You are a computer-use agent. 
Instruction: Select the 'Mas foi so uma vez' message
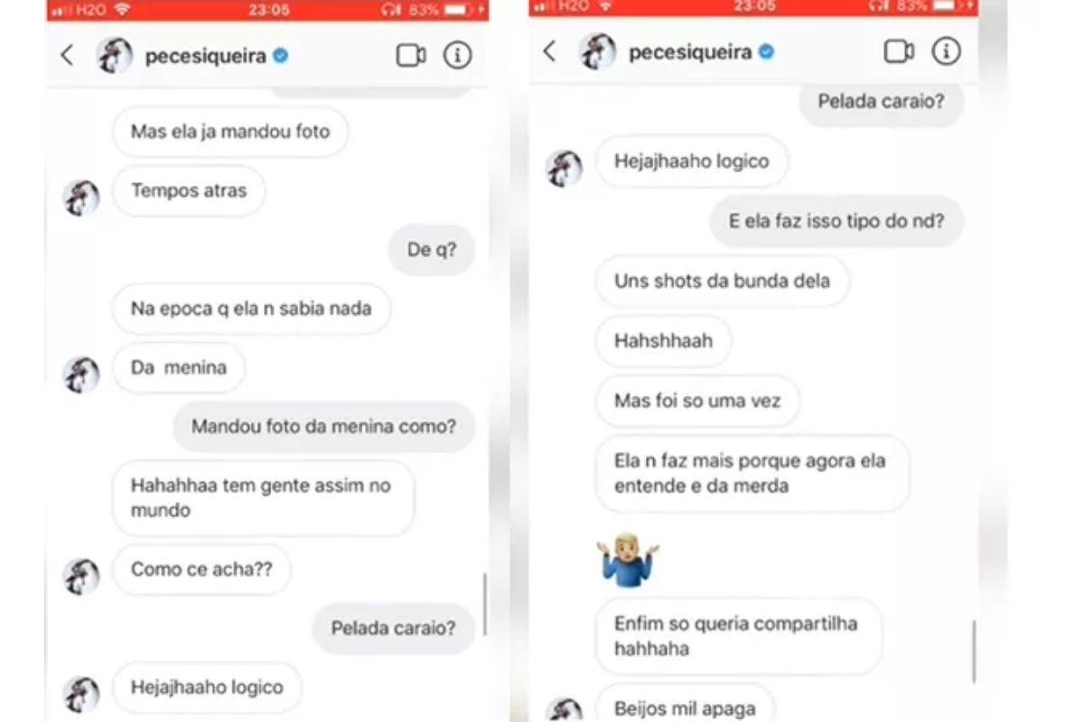pyautogui.click(x=697, y=401)
